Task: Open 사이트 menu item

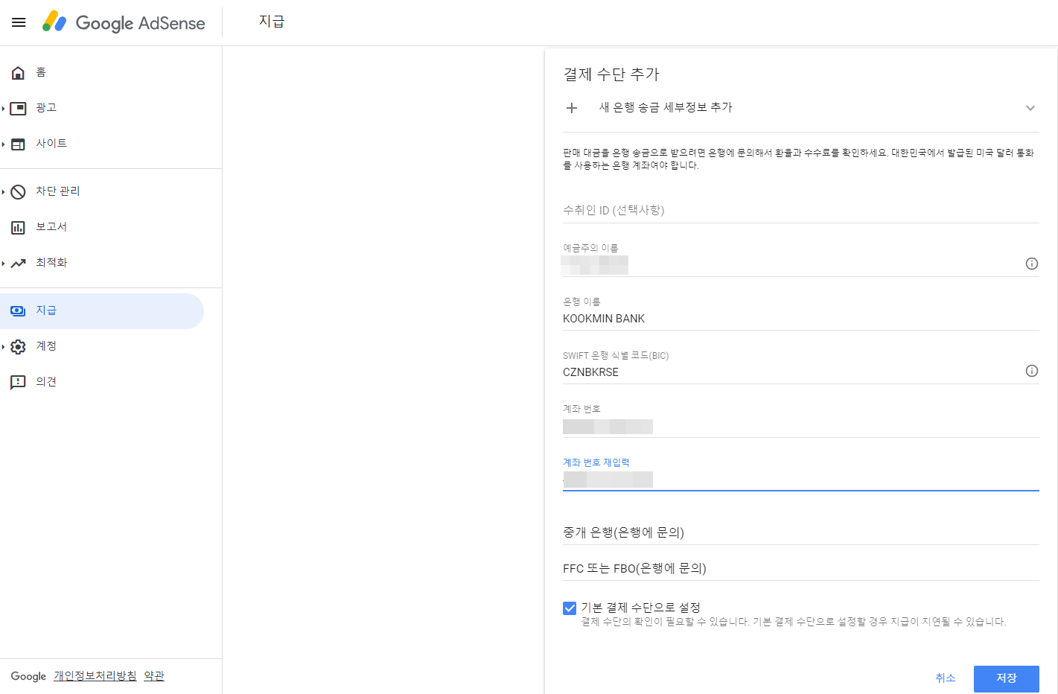Action: coord(102,144)
